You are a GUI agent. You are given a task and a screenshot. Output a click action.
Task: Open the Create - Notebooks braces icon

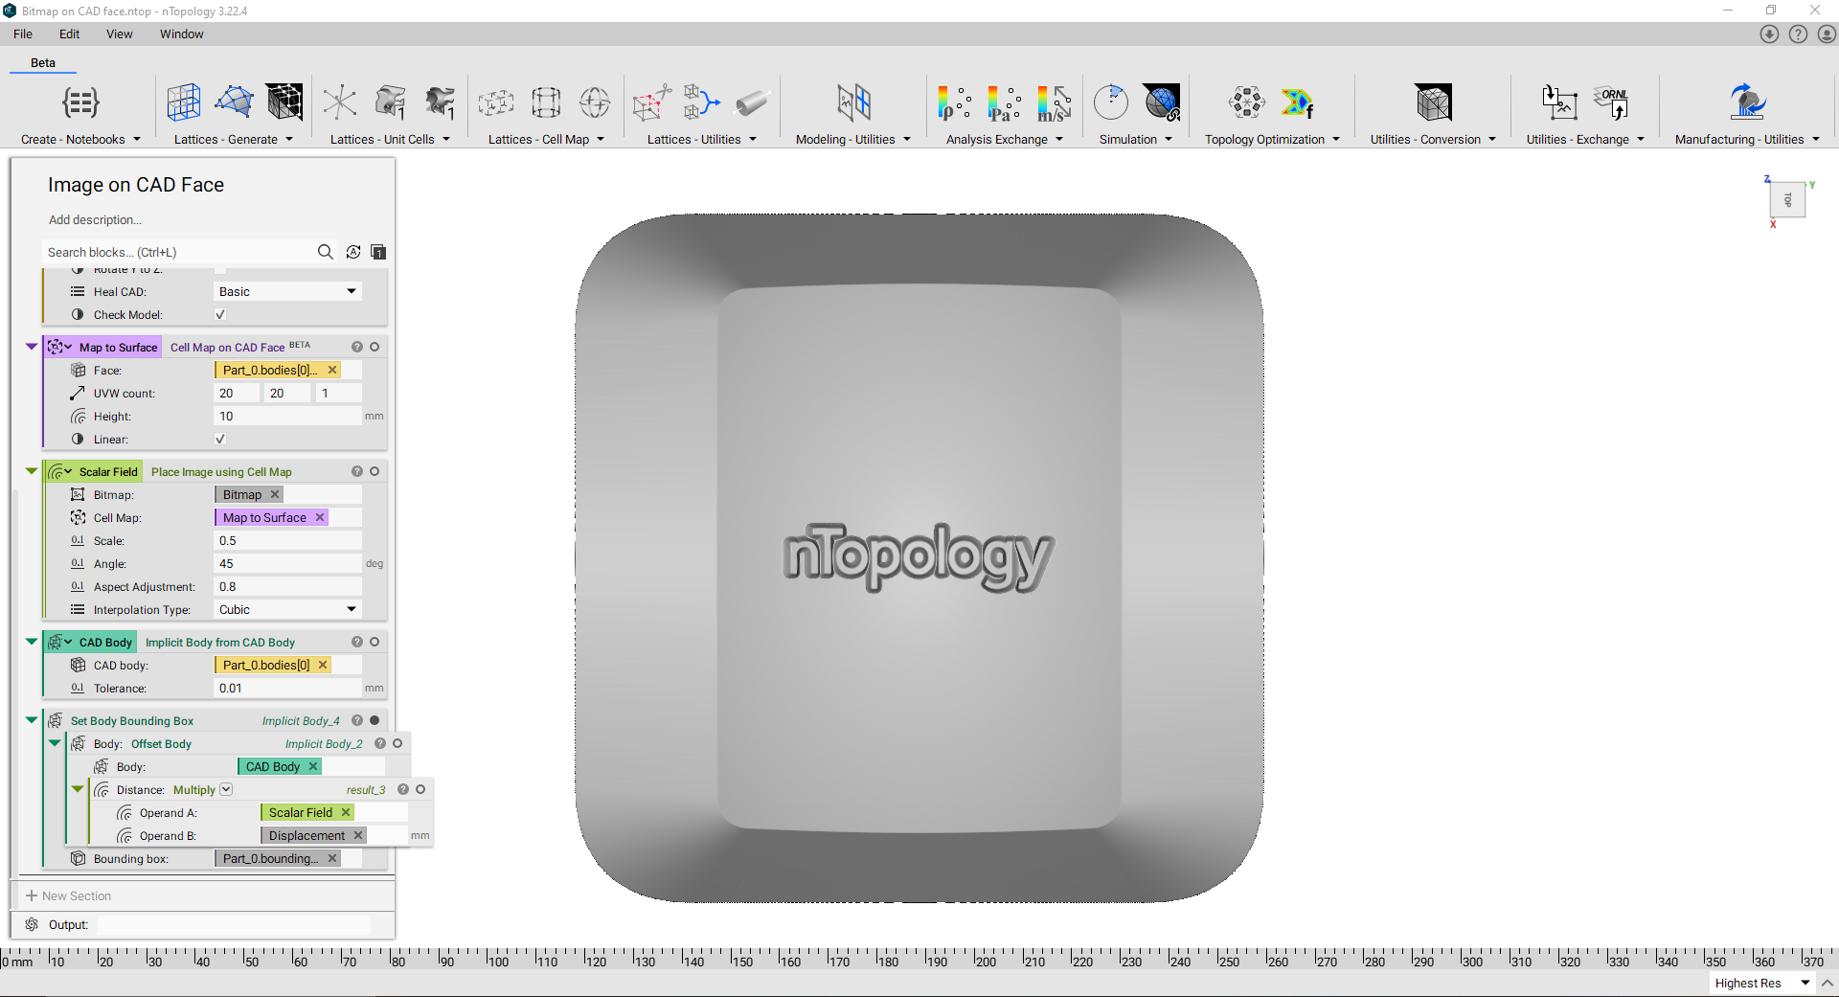(x=80, y=102)
